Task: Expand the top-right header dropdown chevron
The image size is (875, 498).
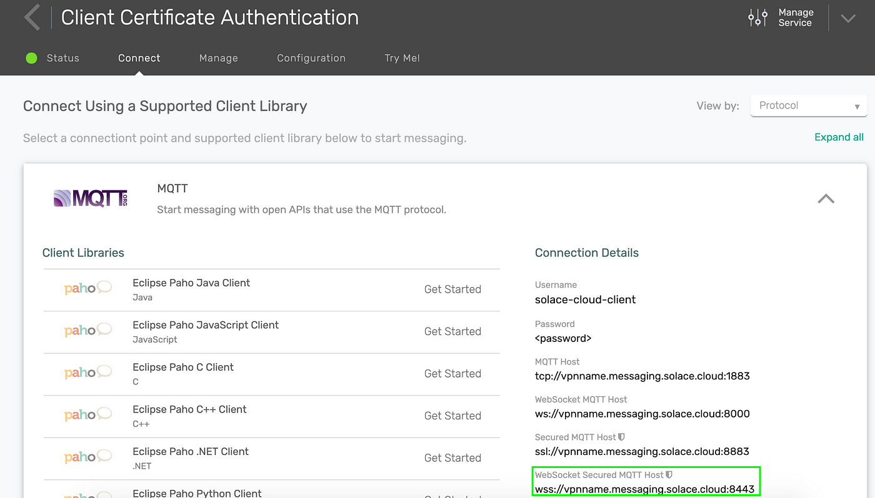Action: coord(847,18)
